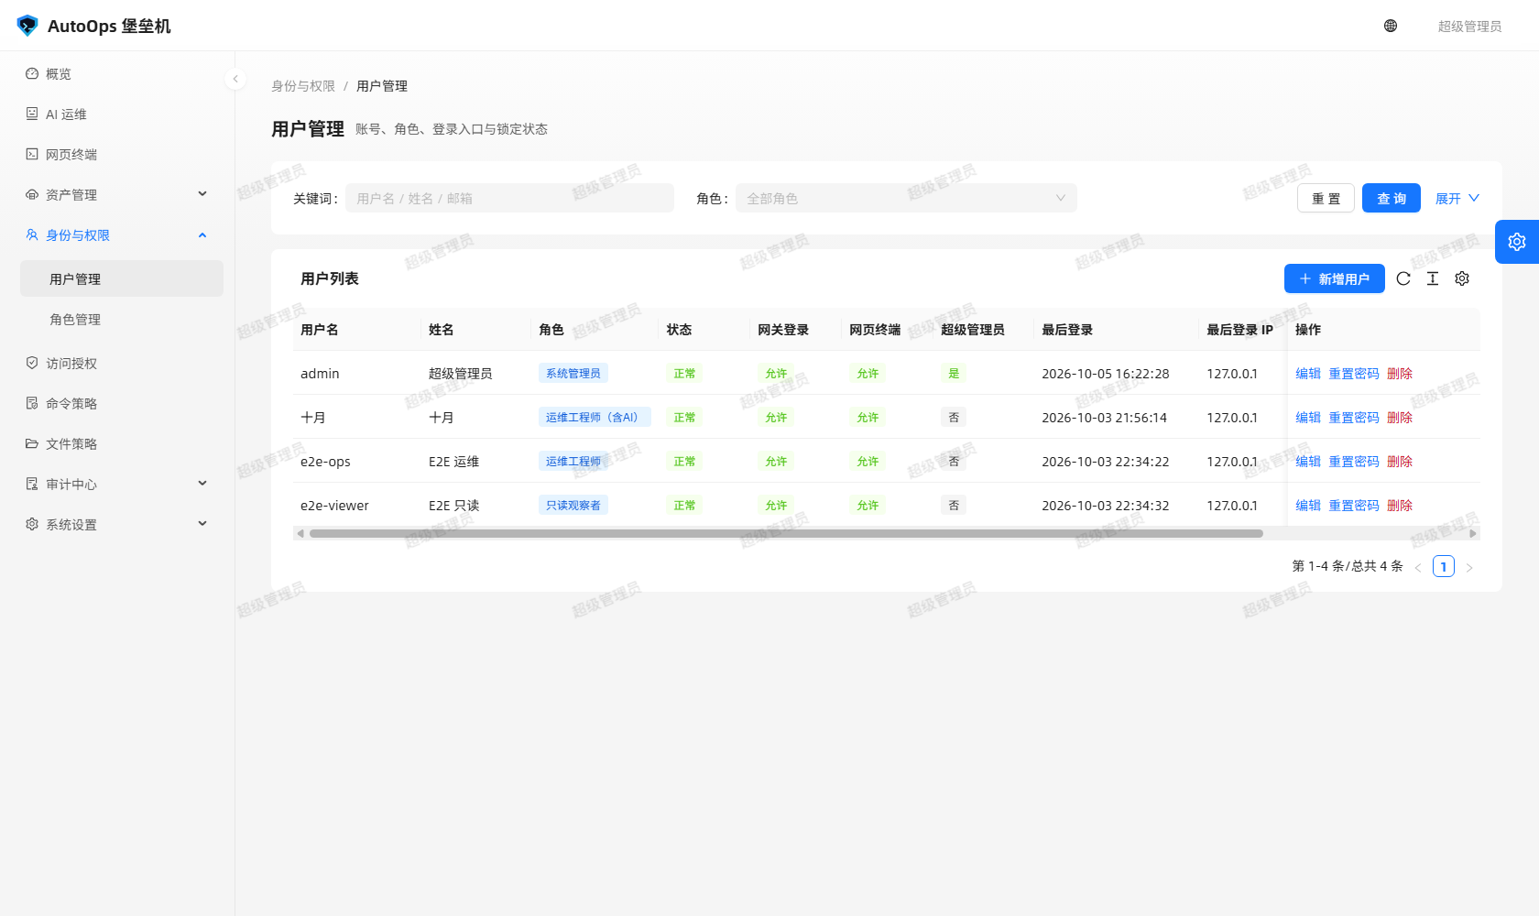The height and width of the screenshot is (916, 1539).
Task: Delete the e2e-ops user
Action: (1400, 461)
